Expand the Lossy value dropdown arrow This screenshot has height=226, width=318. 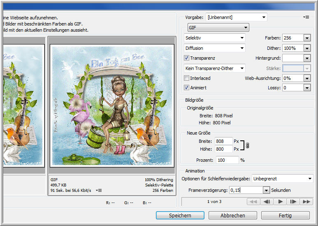307,88
